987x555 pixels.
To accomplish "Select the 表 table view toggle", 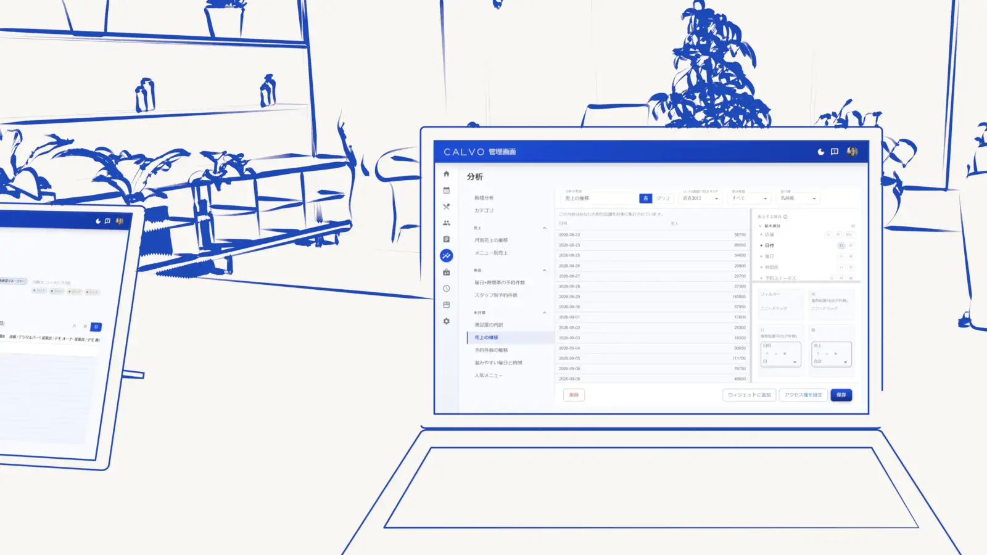I will pos(645,199).
